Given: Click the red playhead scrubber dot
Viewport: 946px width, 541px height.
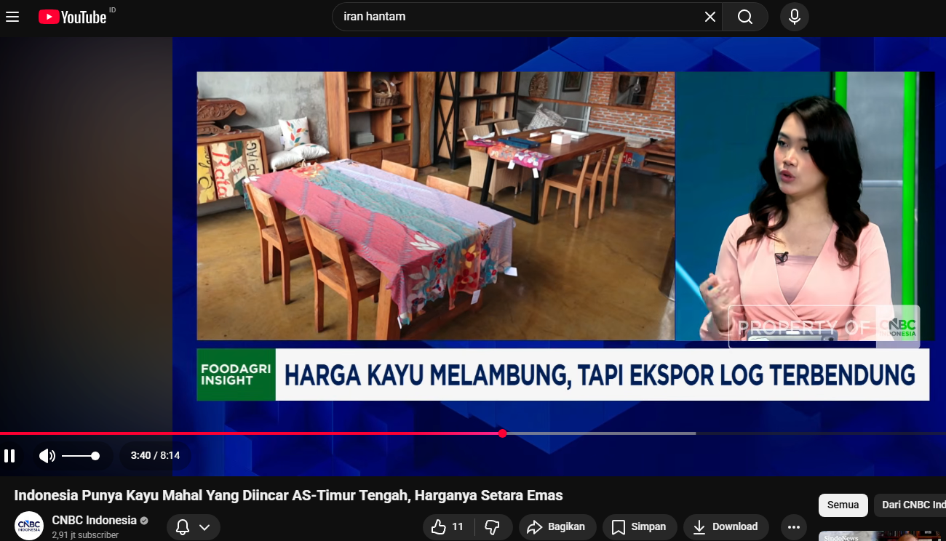Looking at the screenshot, I should pyautogui.click(x=503, y=433).
